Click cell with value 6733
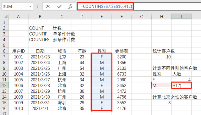The image size is (201, 115). tap(122, 74)
